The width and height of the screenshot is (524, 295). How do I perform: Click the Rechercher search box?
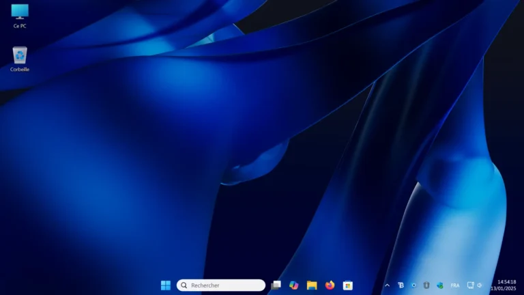(221, 285)
